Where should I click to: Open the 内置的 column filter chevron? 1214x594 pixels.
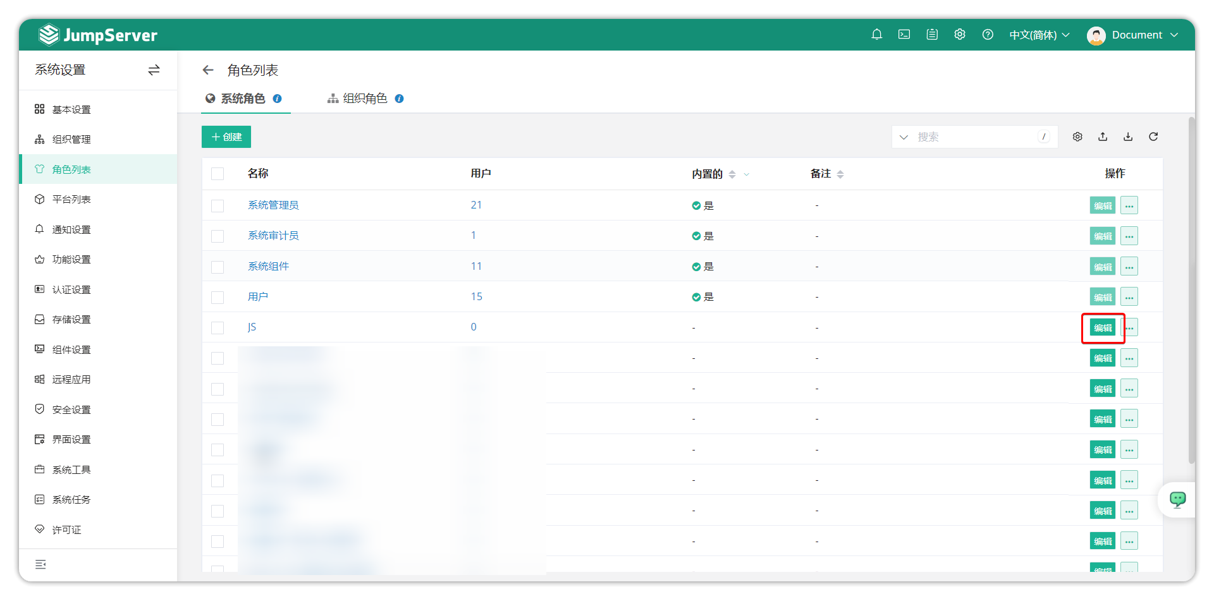pyautogui.click(x=747, y=174)
